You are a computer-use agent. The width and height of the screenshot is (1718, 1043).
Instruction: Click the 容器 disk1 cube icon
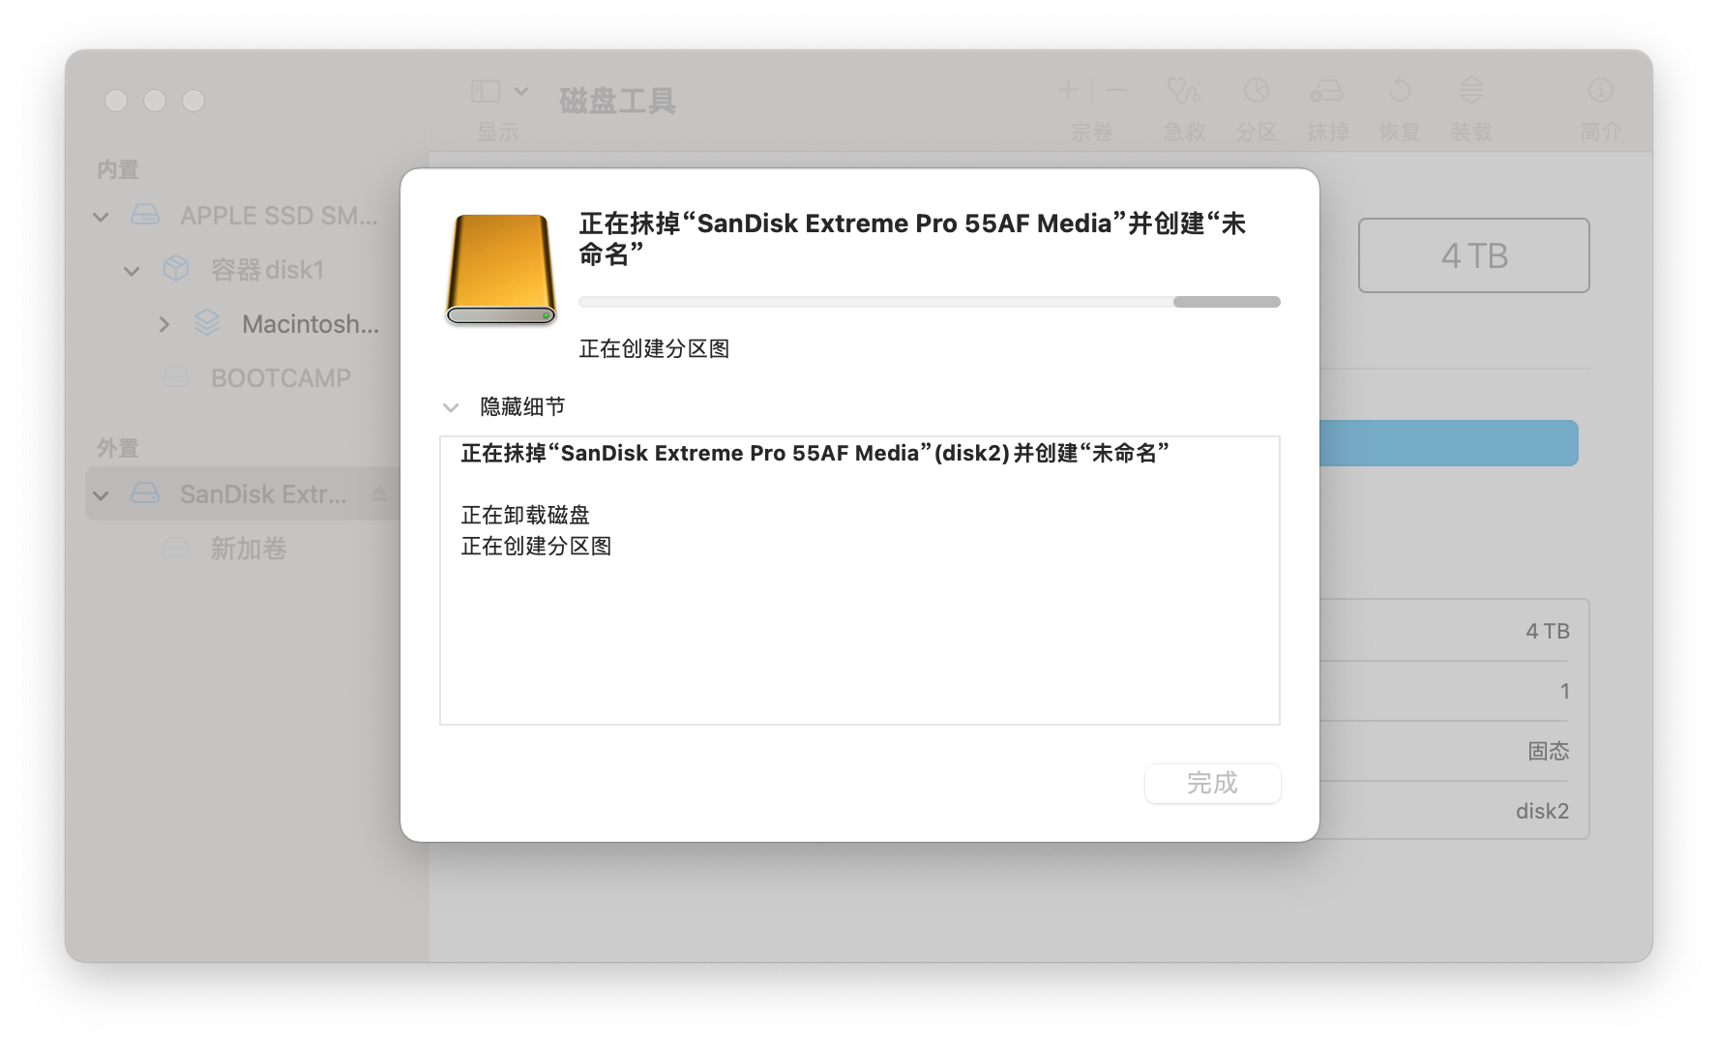point(176,269)
